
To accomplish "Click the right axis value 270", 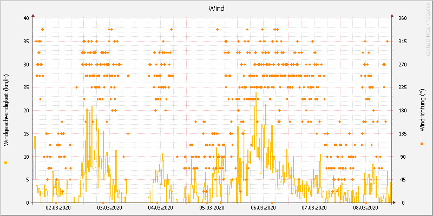I will (403, 64).
